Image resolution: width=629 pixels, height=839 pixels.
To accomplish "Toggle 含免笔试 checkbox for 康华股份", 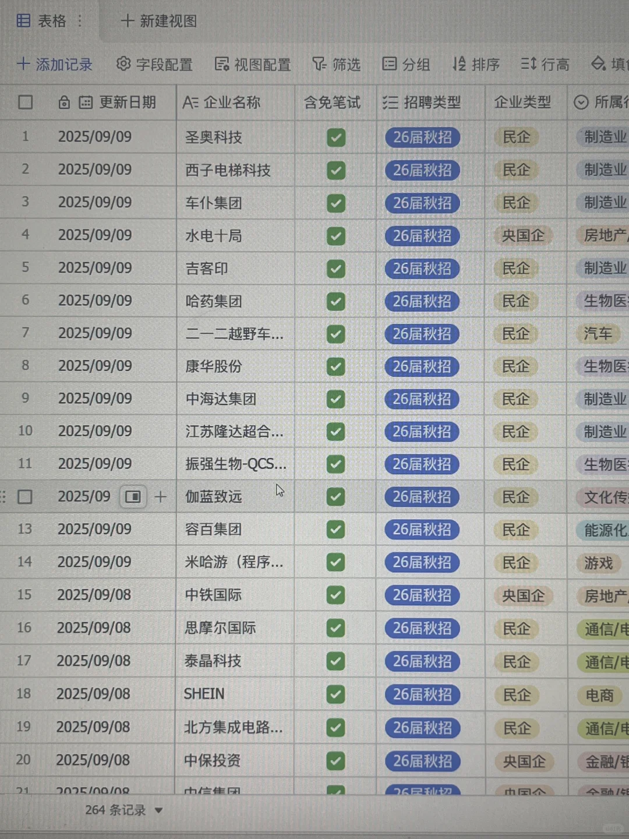I will 336,366.
